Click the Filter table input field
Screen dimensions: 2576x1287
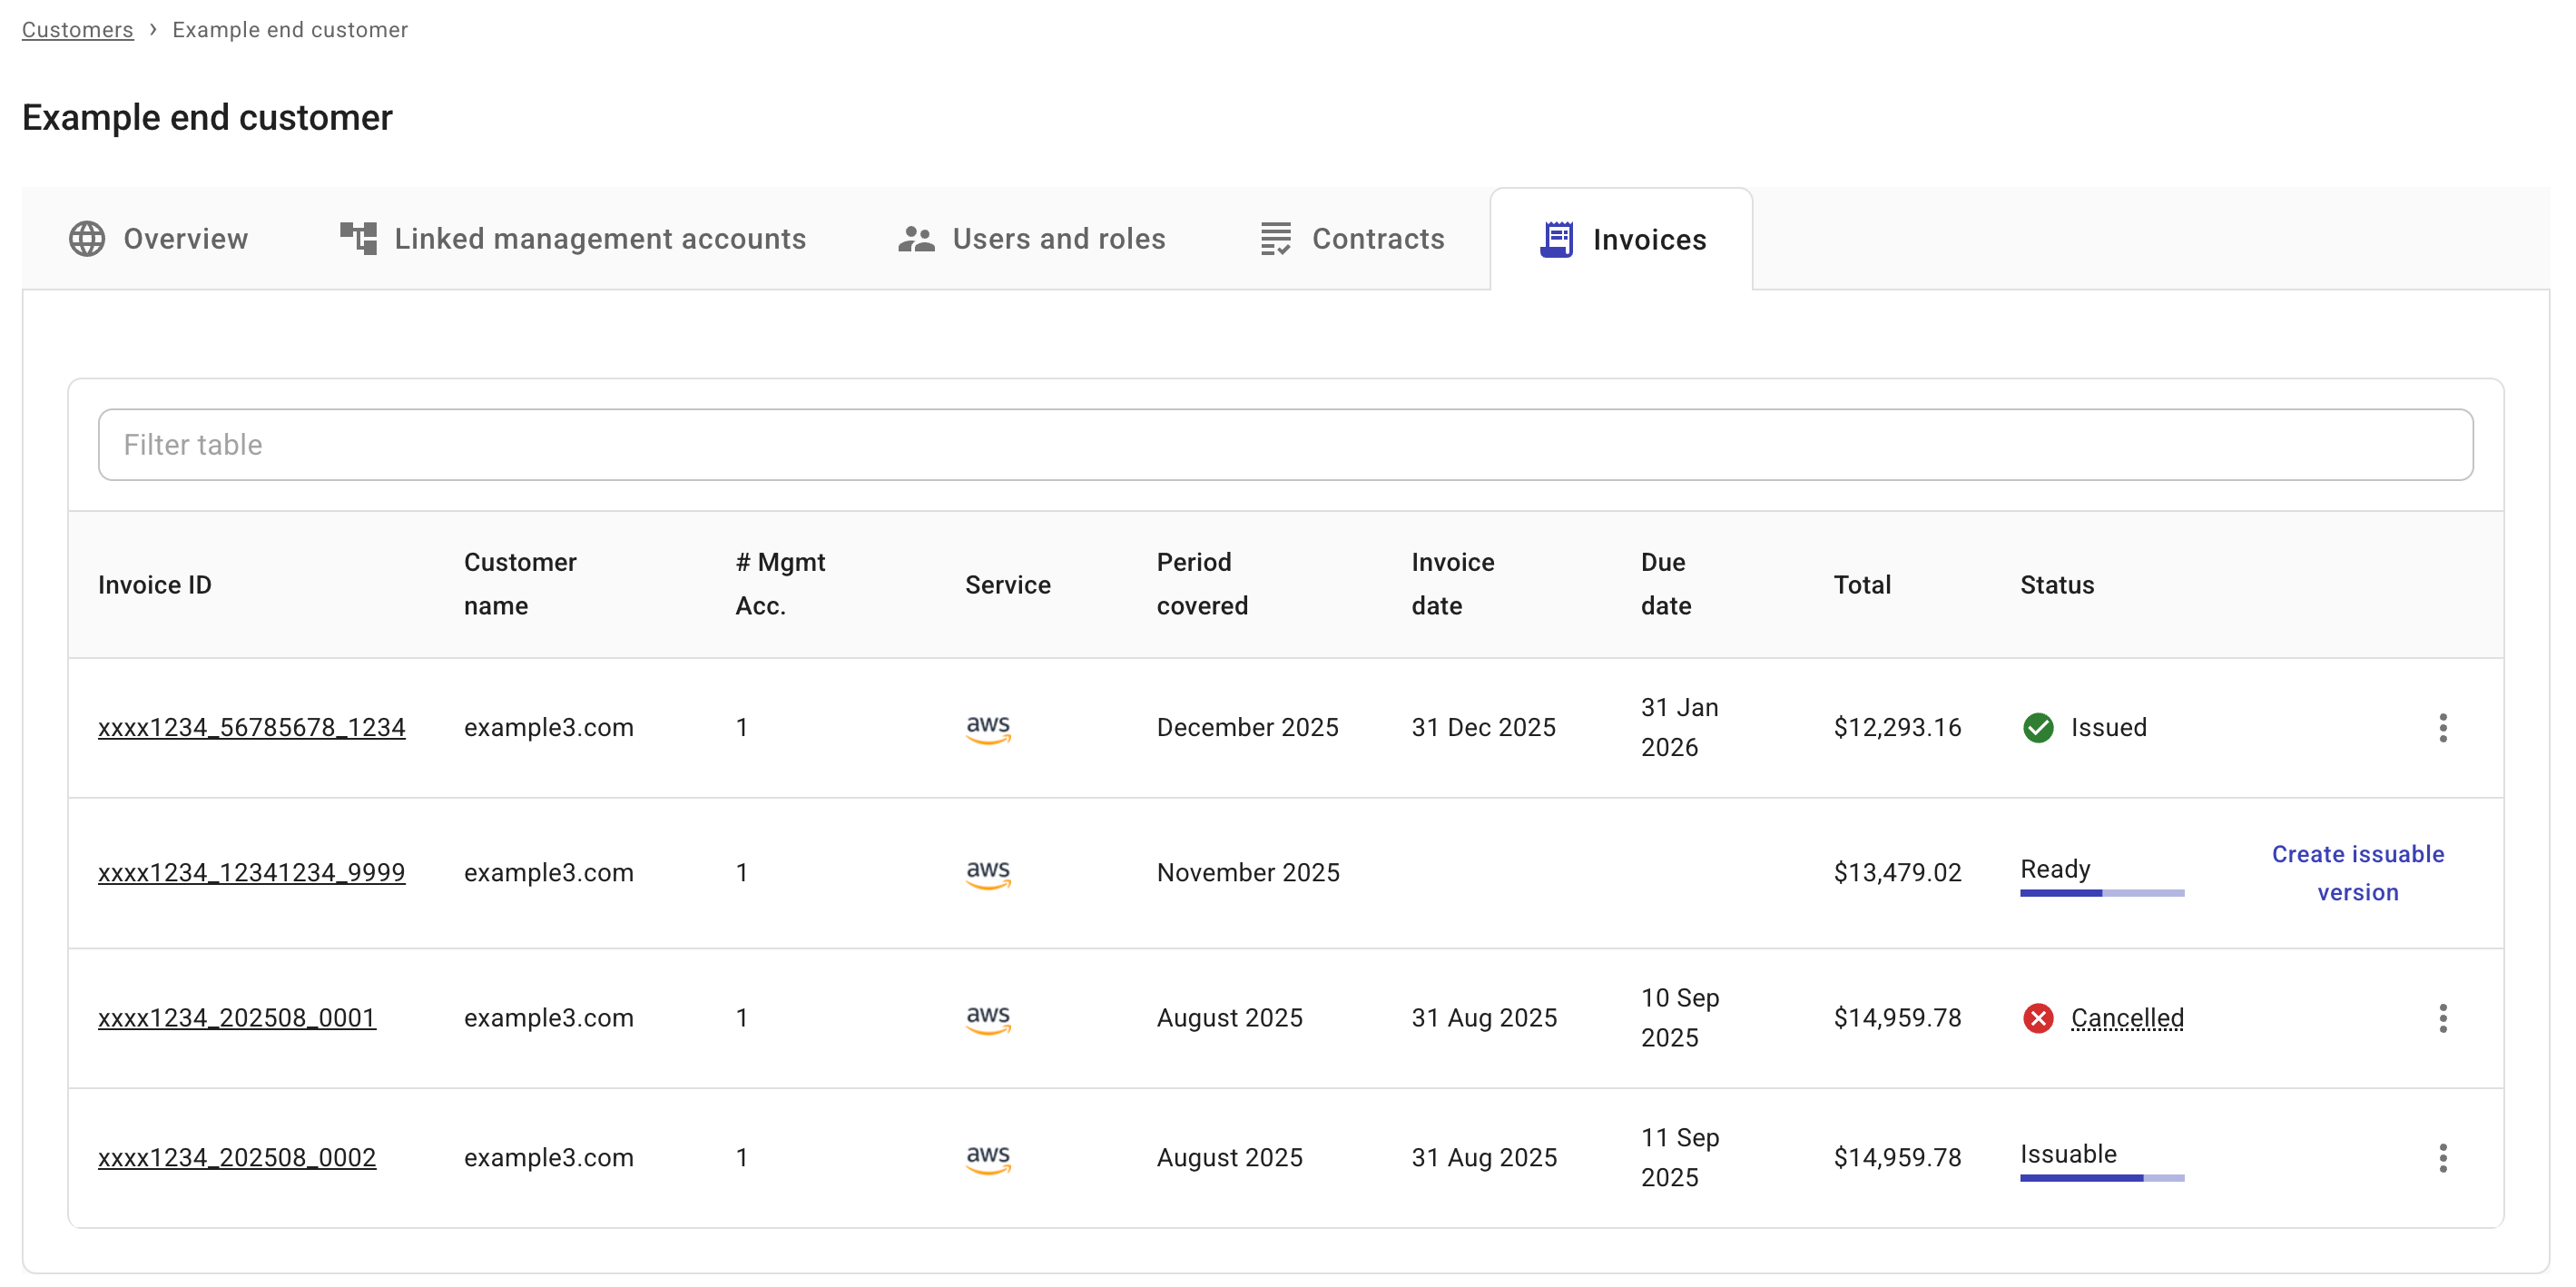(x=1286, y=444)
